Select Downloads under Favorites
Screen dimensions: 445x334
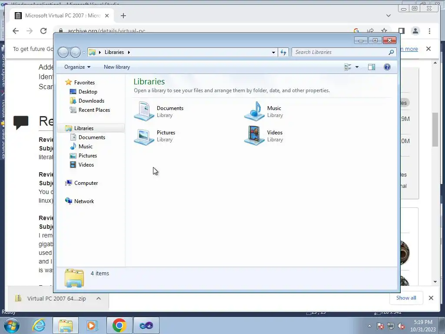pos(91,101)
